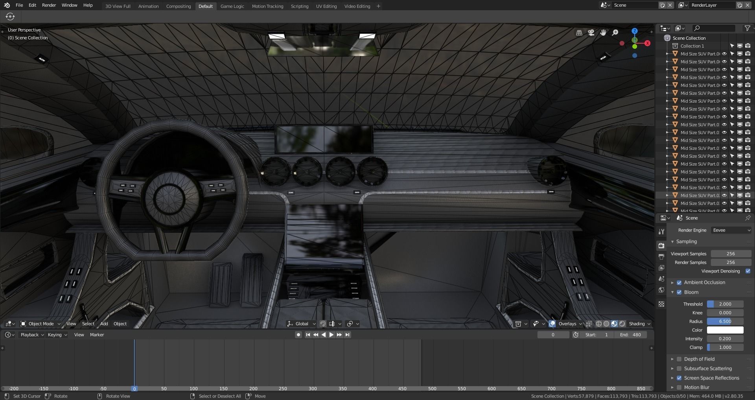Switch to the UV Editing workspace tab

[326, 6]
